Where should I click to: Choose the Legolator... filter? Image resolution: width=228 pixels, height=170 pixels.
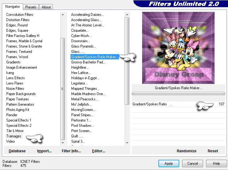[79, 83]
